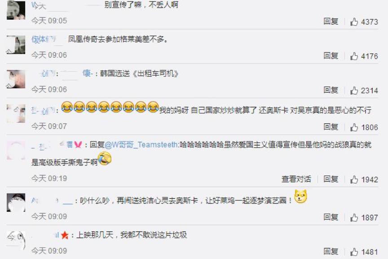
Task: Open the @W哥哥_Teamsteeth mention link
Action: (141, 145)
